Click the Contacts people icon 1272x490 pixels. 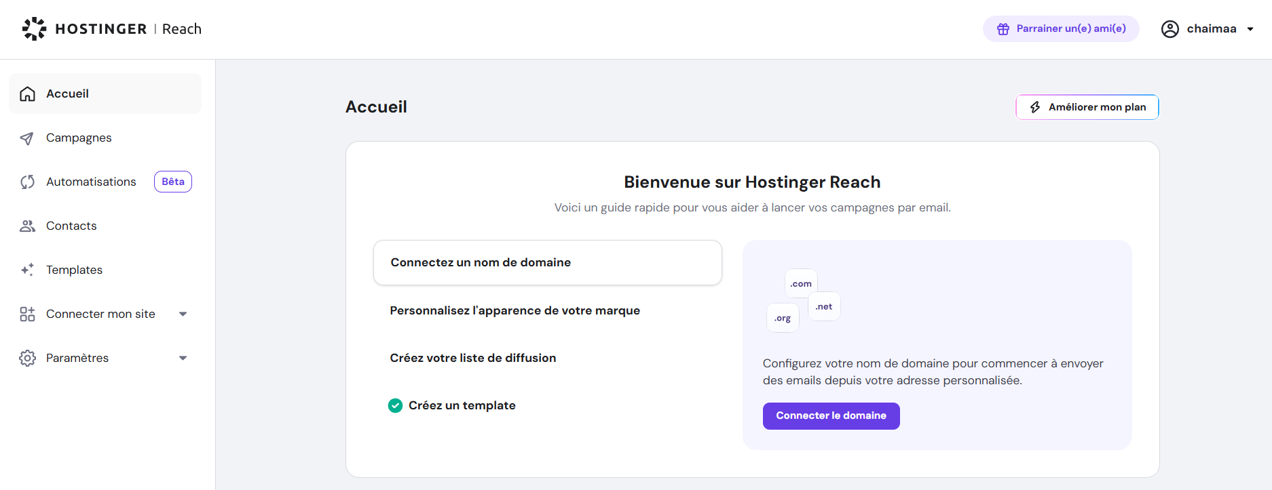point(27,226)
